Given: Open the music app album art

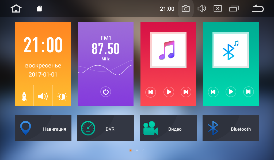Looking at the screenshot, I should pyautogui.click(x=168, y=50).
